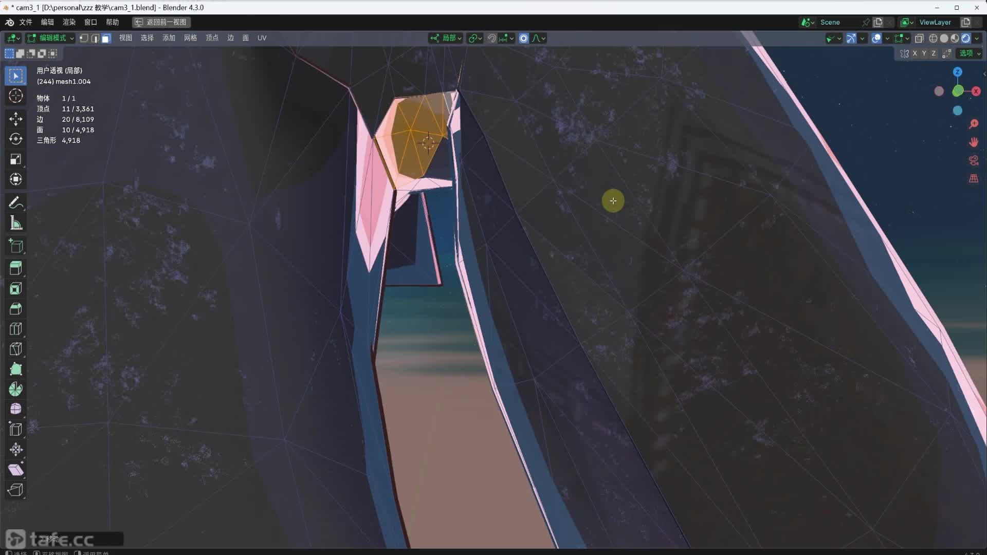Open the 网格 mesh menu
Screen dimensions: 987x555
pyautogui.click(x=190, y=38)
